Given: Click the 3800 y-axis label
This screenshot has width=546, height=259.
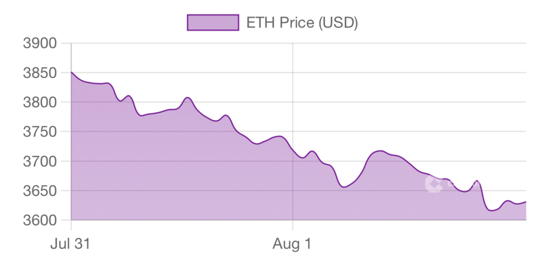Looking at the screenshot, I should 40,102.
